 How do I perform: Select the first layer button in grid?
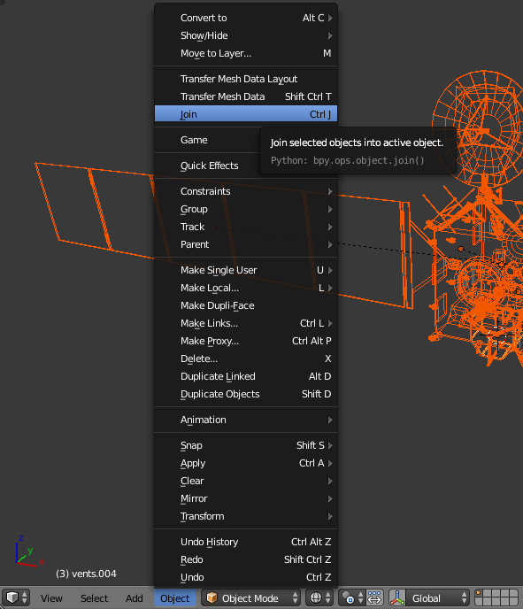(x=479, y=593)
